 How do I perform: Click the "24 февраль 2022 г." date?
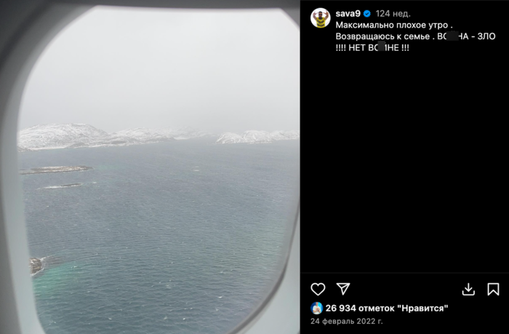[347, 322]
